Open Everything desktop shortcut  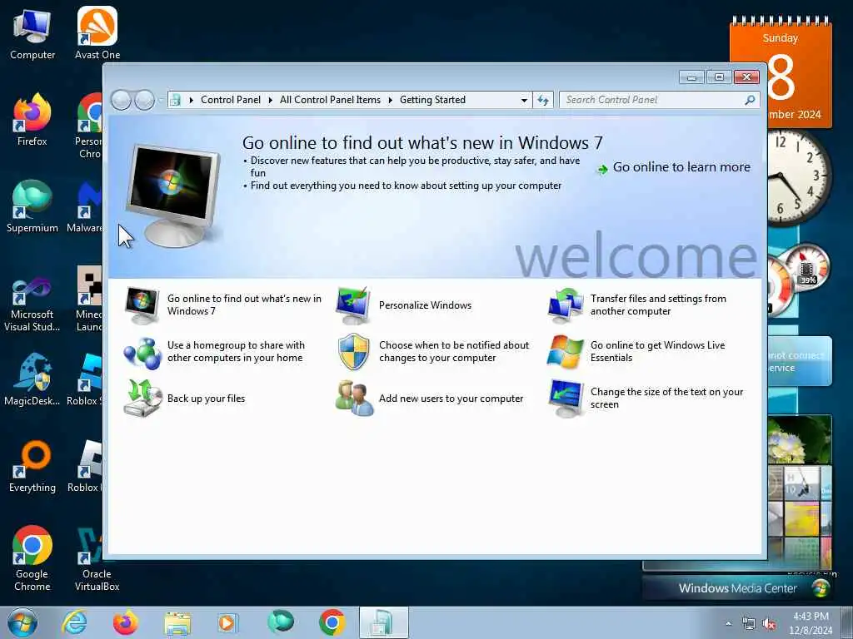click(32, 468)
